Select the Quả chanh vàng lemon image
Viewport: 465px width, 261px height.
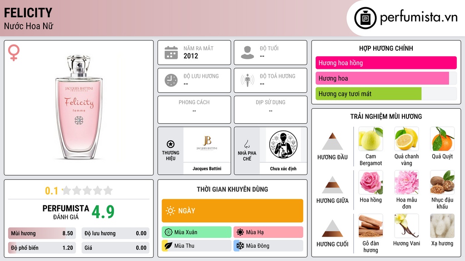[x=406, y=139]
